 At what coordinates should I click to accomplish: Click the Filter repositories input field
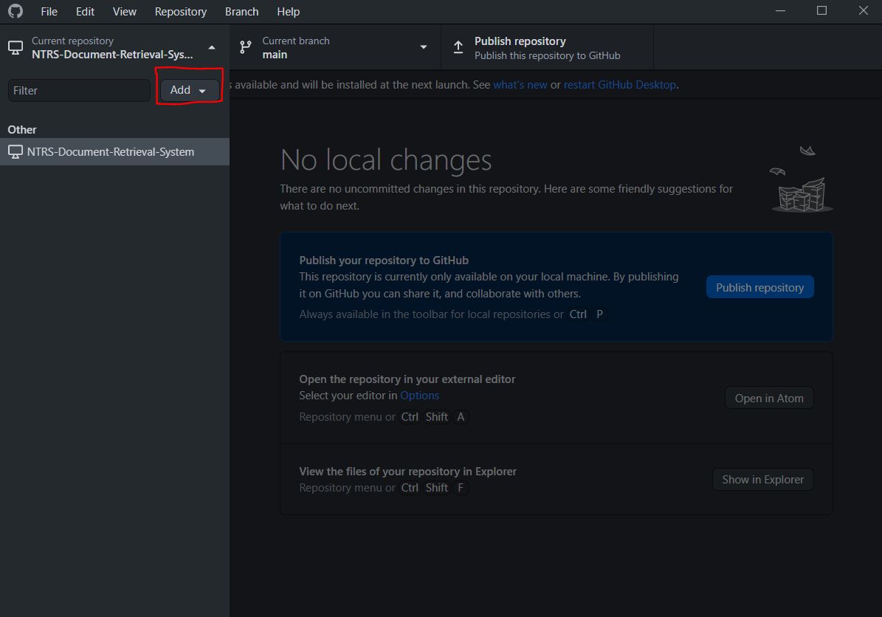pos(79,91)
